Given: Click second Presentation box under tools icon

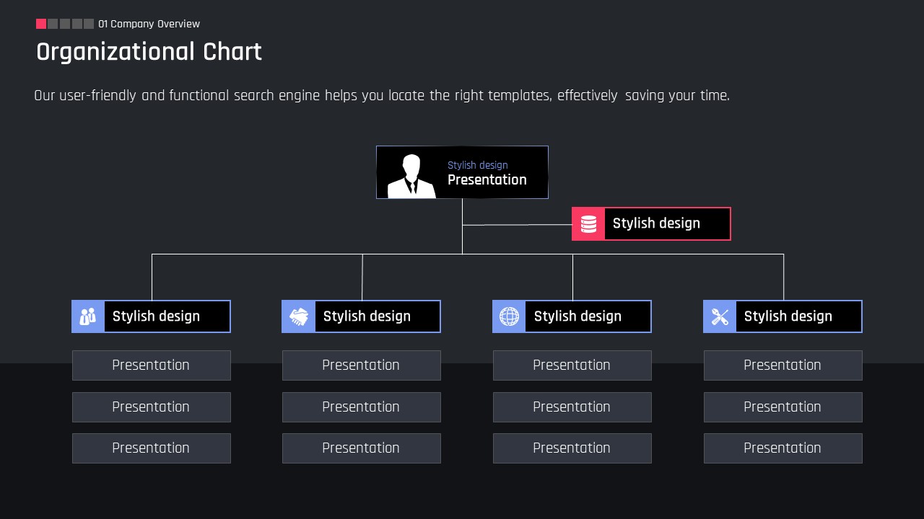Looking at the screenshot, I should coord(783,407).
